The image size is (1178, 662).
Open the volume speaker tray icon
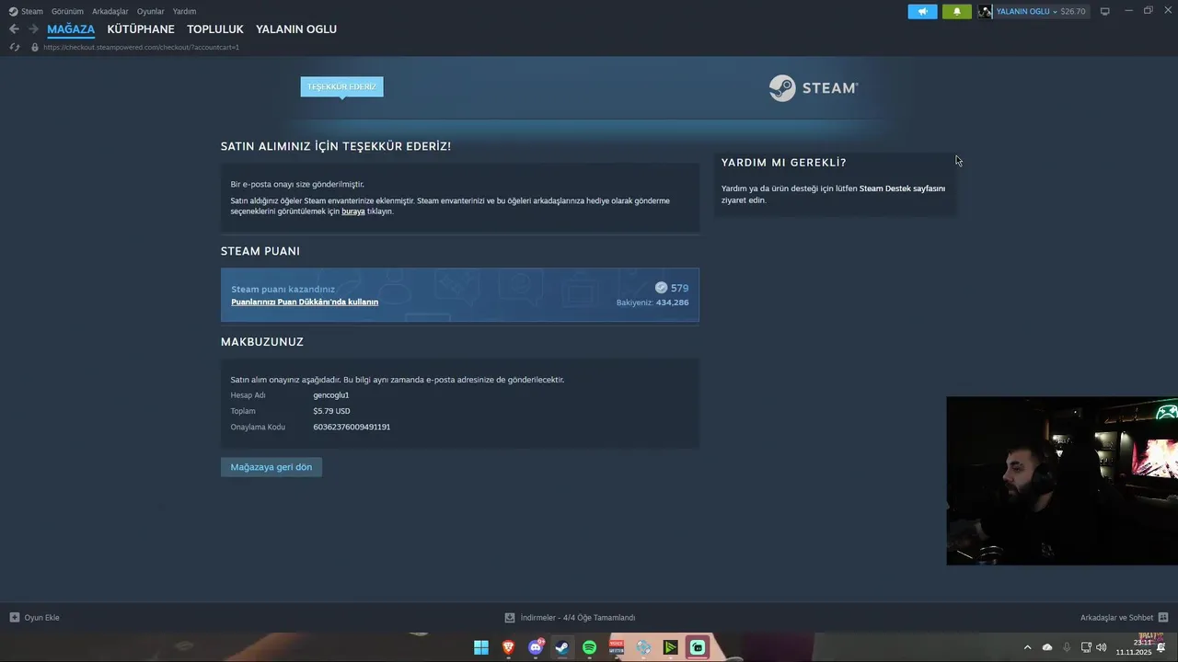click(x=1102, y=647)
